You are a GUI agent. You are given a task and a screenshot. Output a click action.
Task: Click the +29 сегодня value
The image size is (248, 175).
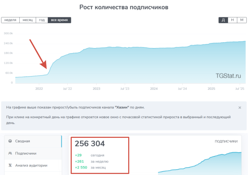(78, 155)
